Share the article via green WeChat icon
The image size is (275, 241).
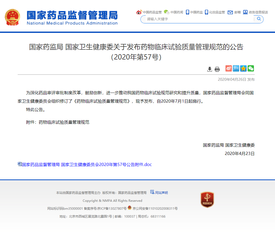click(x=251, y=68)
